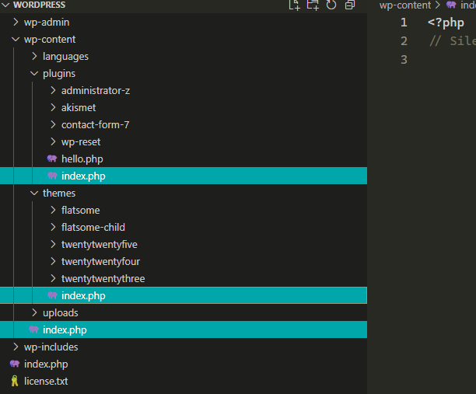The height and width of the screenshot is (394, 476).
Task: Expand the wp-includes folder chevron
Action: pos(16,347)
